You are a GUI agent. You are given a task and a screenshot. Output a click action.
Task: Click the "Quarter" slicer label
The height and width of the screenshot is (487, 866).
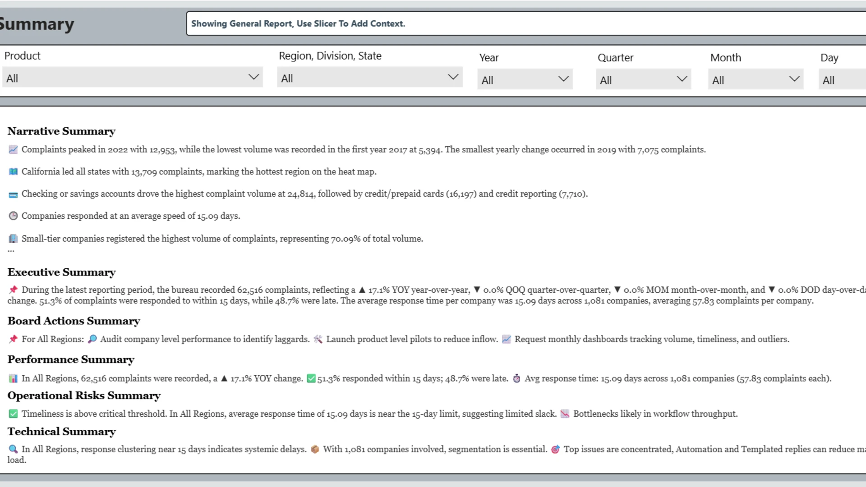[616, 58]
